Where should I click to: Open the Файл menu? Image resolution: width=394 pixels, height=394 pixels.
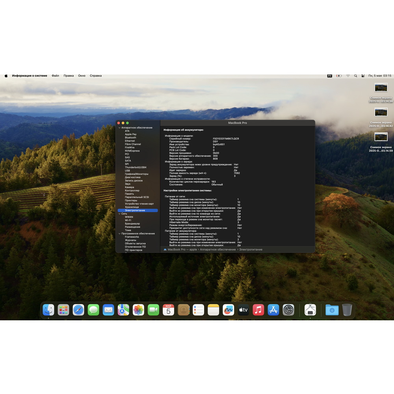point(55,76)
